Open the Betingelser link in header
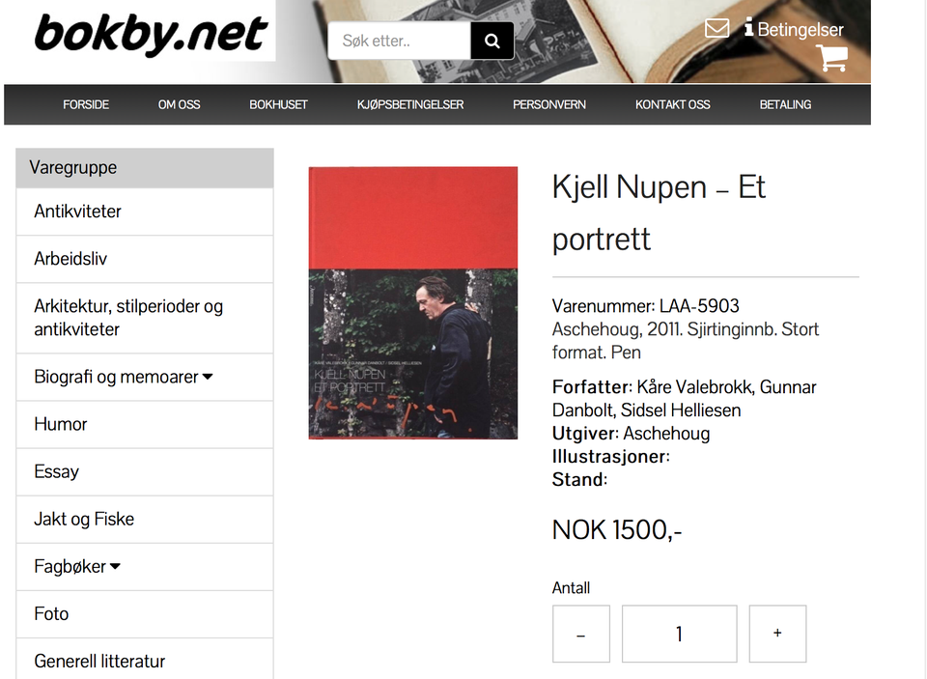 click(x=800, y=30)
